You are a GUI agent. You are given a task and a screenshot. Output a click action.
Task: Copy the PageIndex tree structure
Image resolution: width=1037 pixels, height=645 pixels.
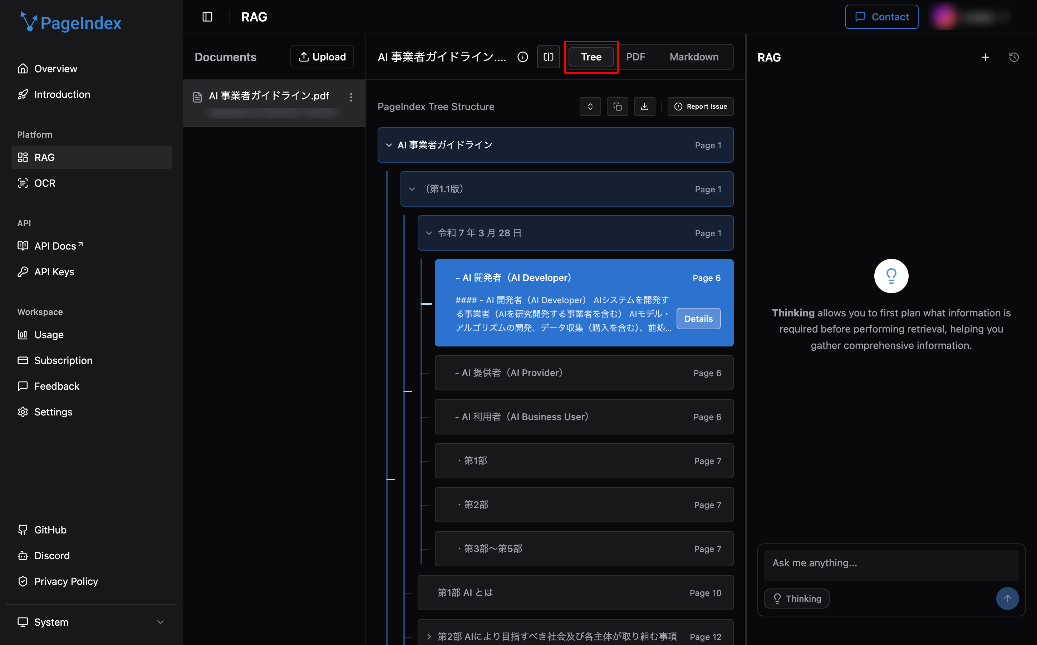point(617,106)
